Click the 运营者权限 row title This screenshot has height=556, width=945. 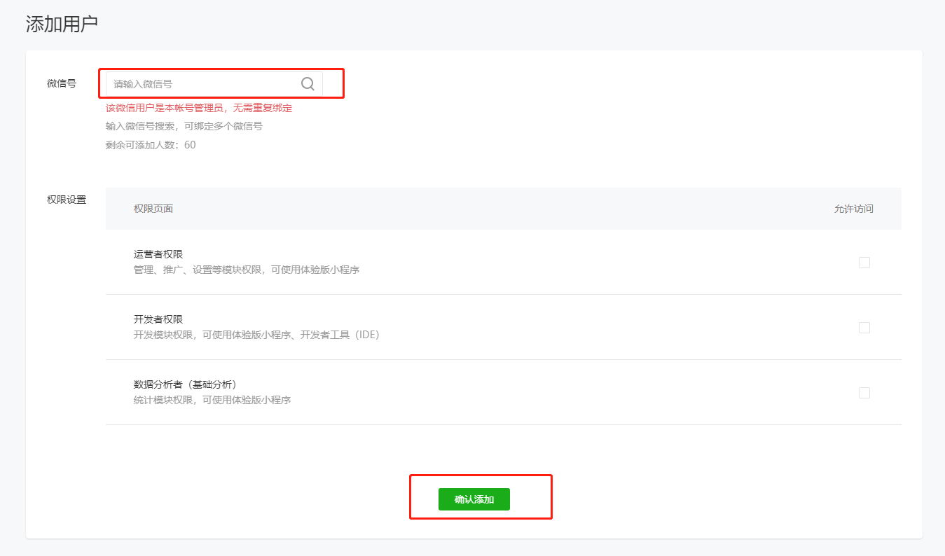[158, 254]
